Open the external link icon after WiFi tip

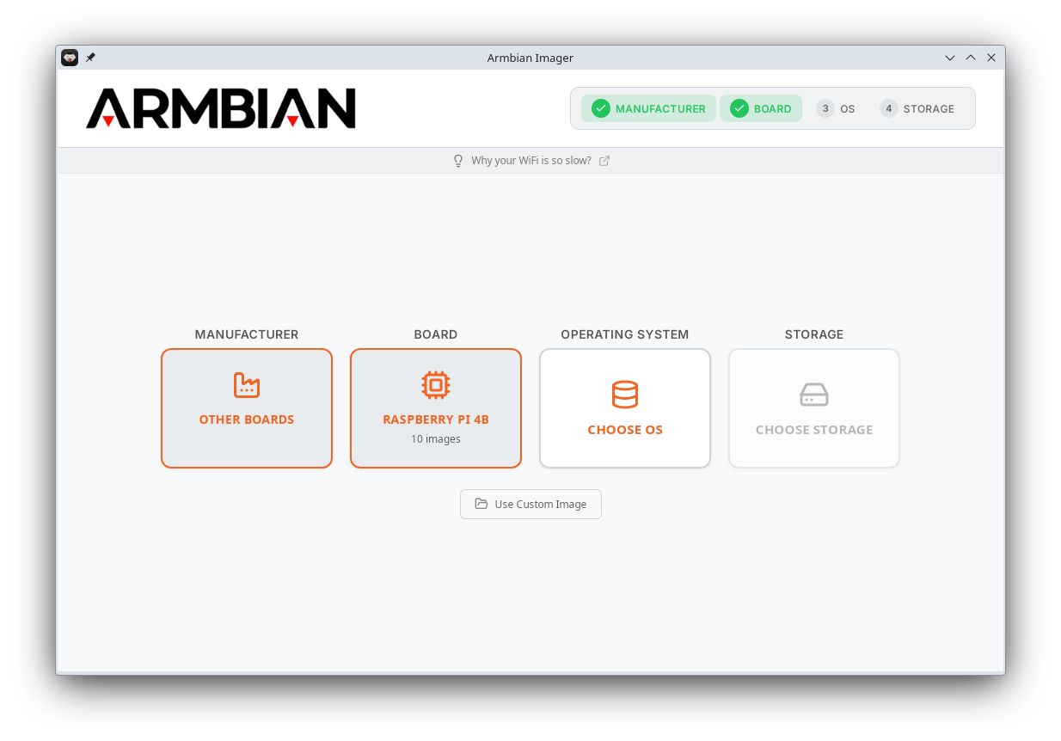click(x=604, y=160)
